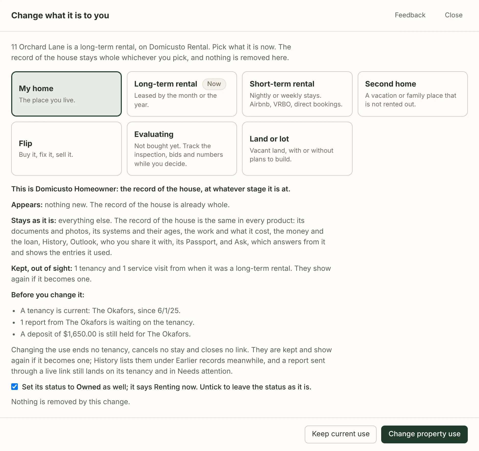Choose the Flip card
This screenshot has width=479, height=451.
66,149
